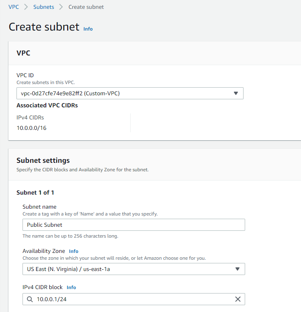Clear the IPv4 CIDR block field with X
The image size is (301, 312).
238,299
